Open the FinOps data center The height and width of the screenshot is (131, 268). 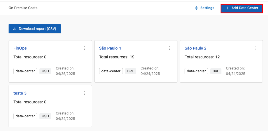pyautogui.click(x=20, y=48)
